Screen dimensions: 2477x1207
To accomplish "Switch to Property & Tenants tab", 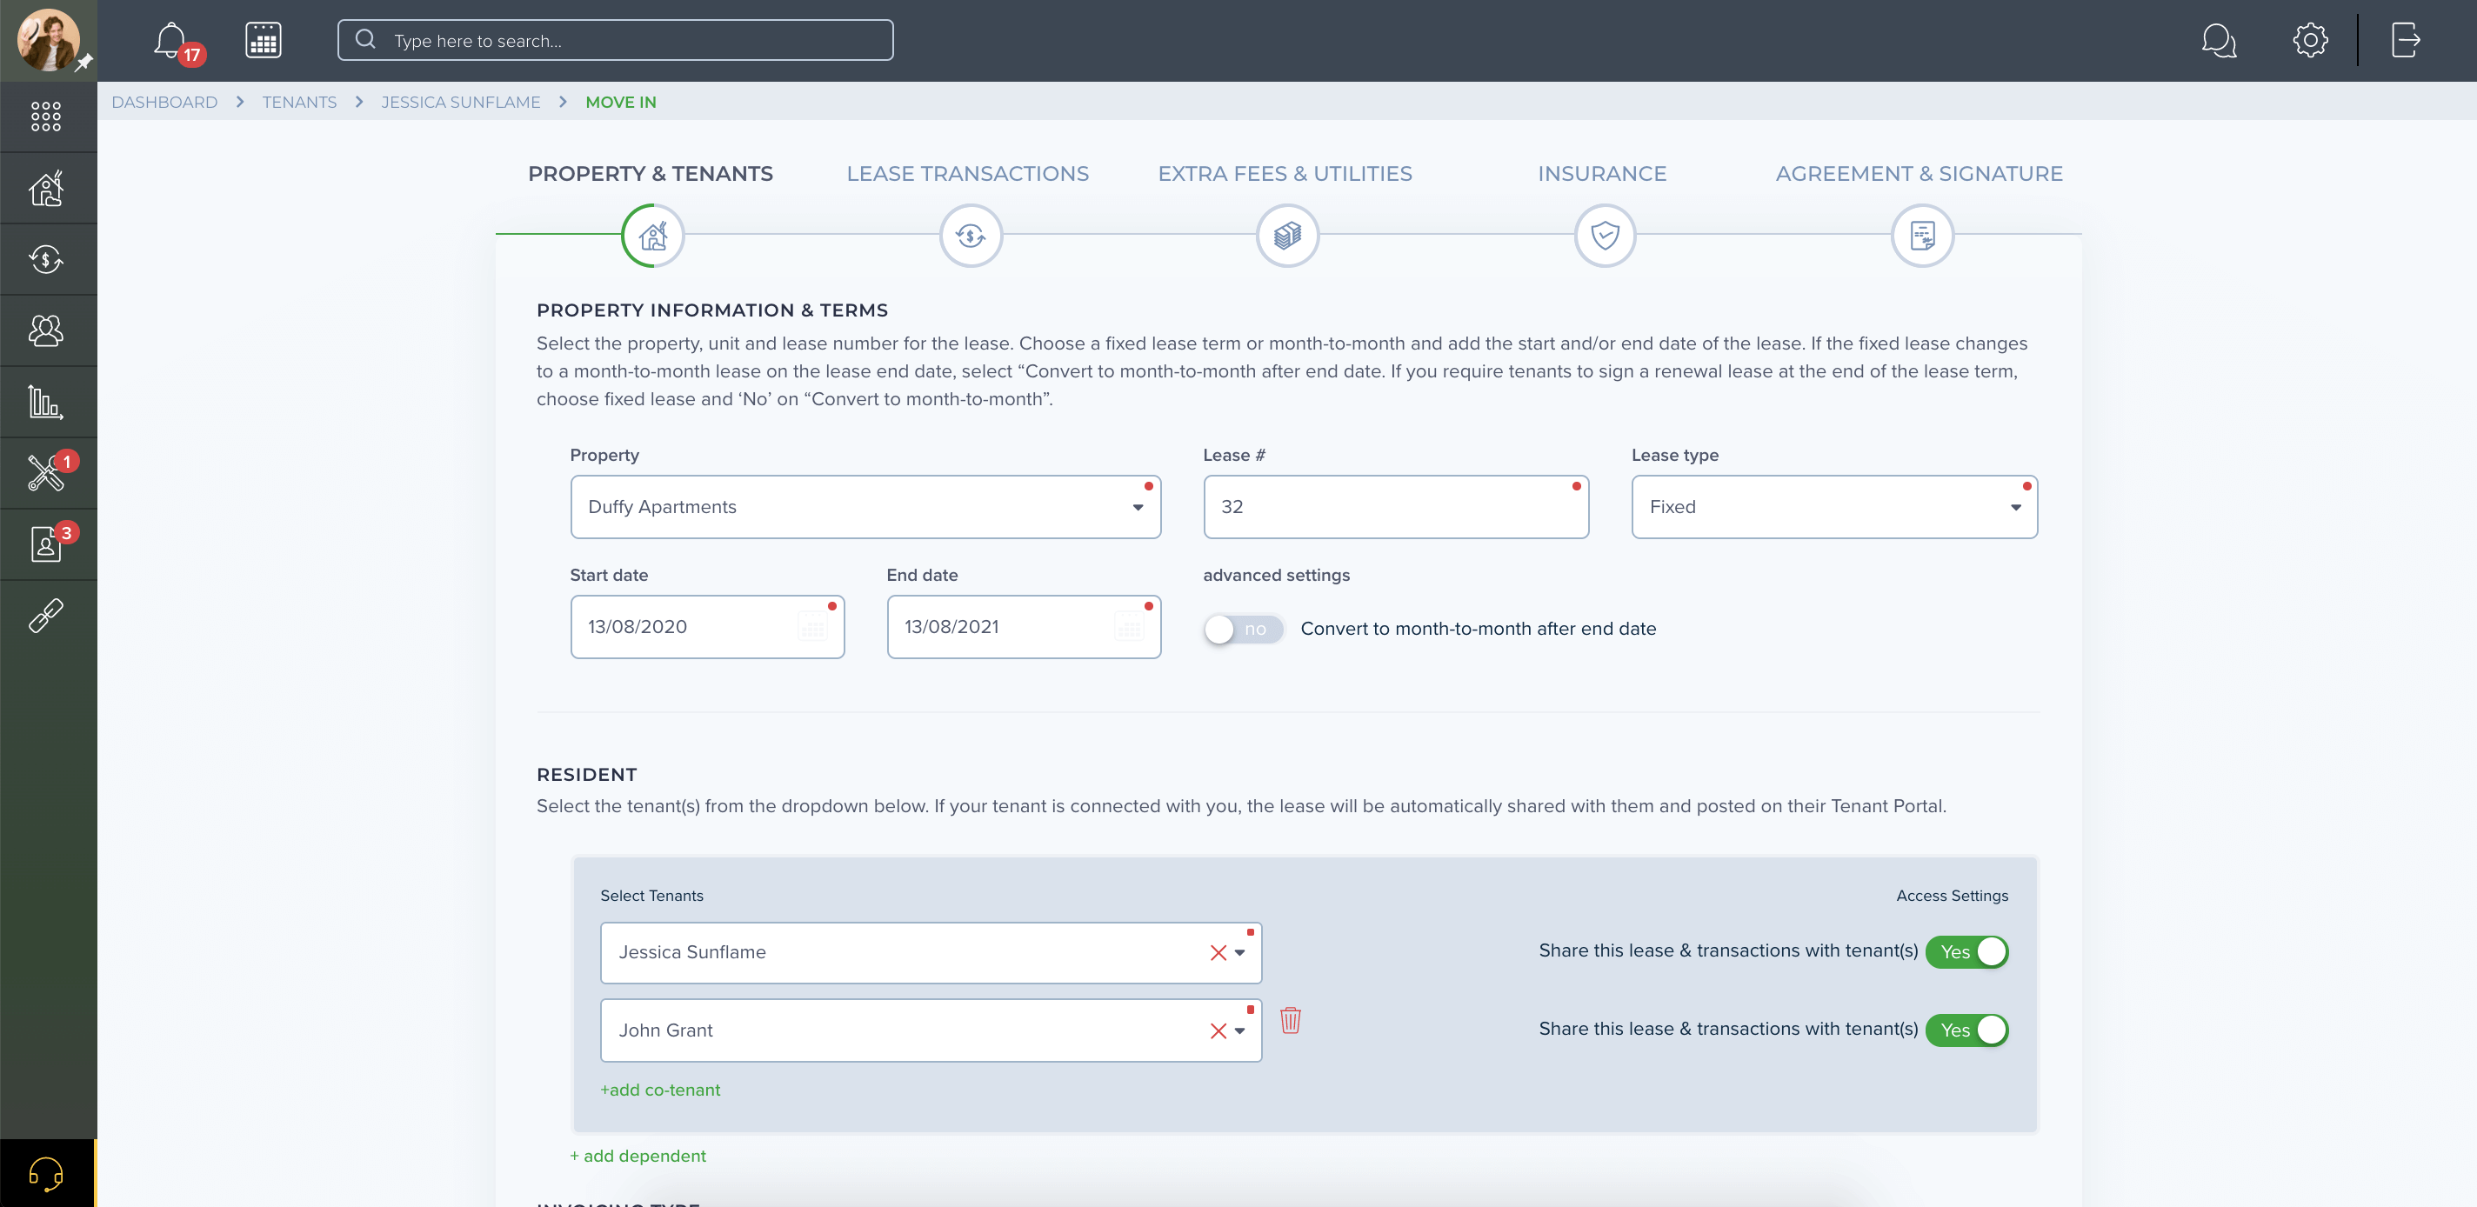I will (650, 174).
